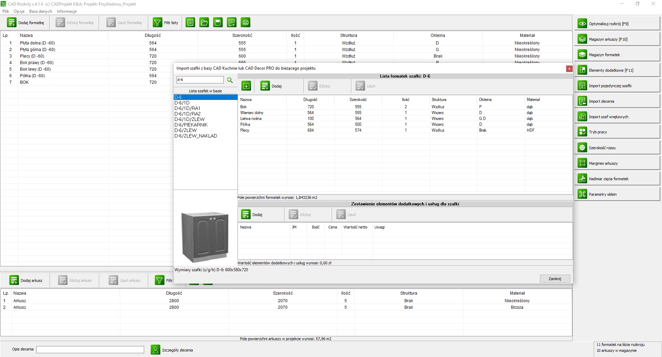Click the cabinet search input field

point(200,80)
